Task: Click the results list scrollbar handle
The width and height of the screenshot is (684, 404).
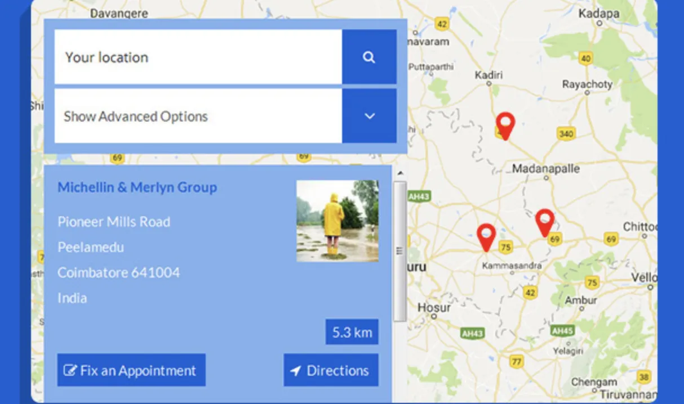Action: pyautogui.click(x=399, y=251)
